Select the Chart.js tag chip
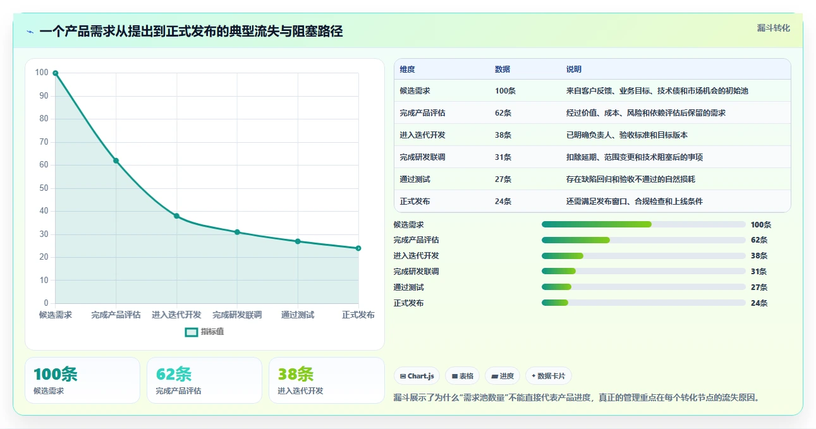 417,376
